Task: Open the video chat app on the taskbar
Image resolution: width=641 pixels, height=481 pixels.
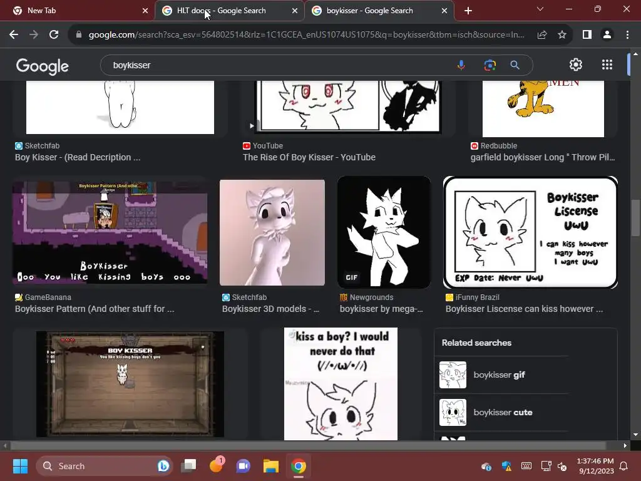Action: tap(244, 466)
